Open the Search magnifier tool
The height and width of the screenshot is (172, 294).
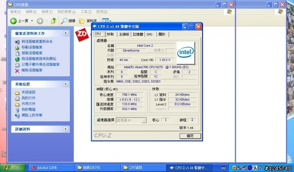[64, 21]
